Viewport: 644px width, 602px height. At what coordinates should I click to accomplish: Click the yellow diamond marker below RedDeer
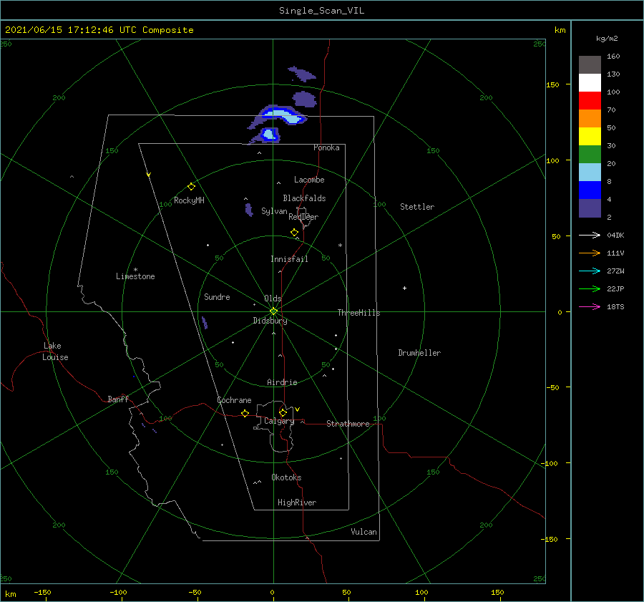(295, 233)
